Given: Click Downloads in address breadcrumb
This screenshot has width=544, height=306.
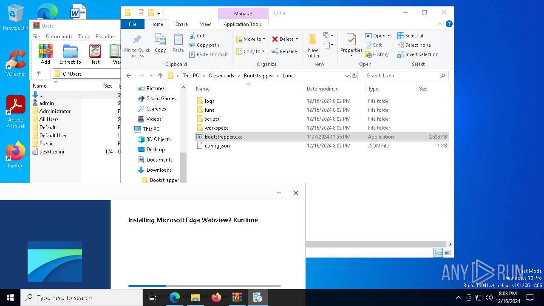Looking at the screenshot, I should tap(221, 76).
